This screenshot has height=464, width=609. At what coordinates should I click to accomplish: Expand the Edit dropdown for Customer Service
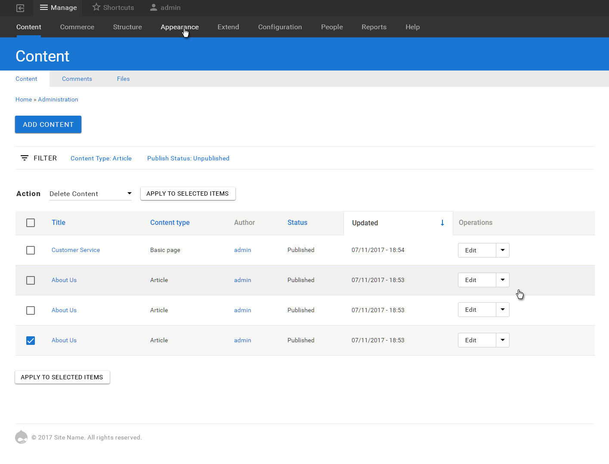(502, 250)
